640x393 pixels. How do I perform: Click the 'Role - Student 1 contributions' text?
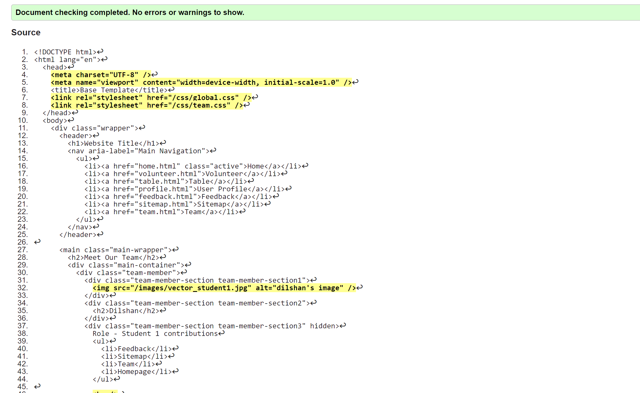tap(155, 333)
